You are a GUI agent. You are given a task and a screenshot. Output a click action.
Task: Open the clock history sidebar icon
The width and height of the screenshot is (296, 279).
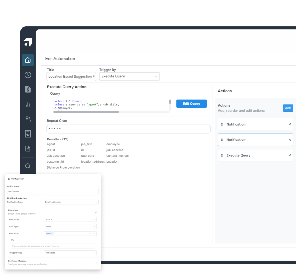(28, 75)
